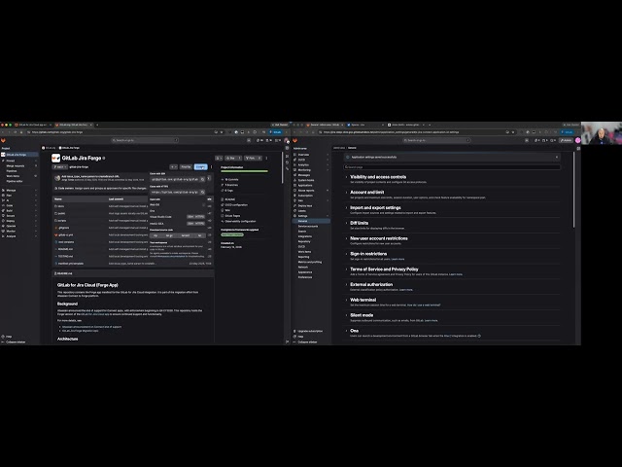This screenshot has width=622, height=467.
Task: Click the Fork button
Action: pos(253,158)
